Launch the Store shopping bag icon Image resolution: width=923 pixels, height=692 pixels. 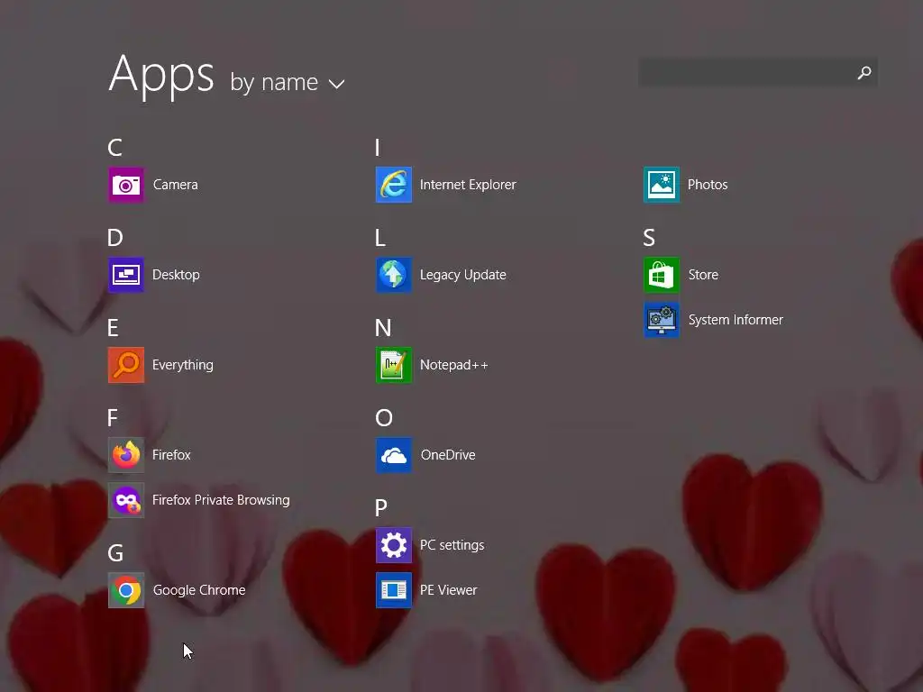tap(662, 275)
